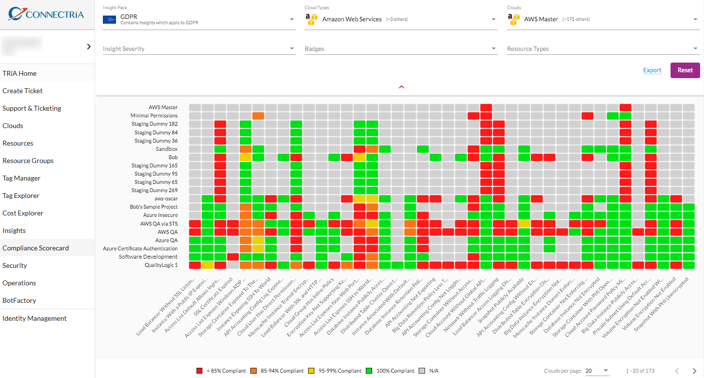Open Tag Explorer

pos(48,196)
